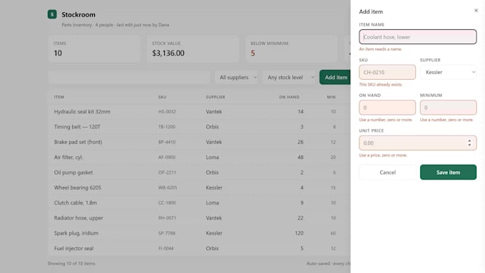This screenshot has height=273, width=485.
Task: Click 'An item needs a name' error message
Action: (x=380, y=49)
